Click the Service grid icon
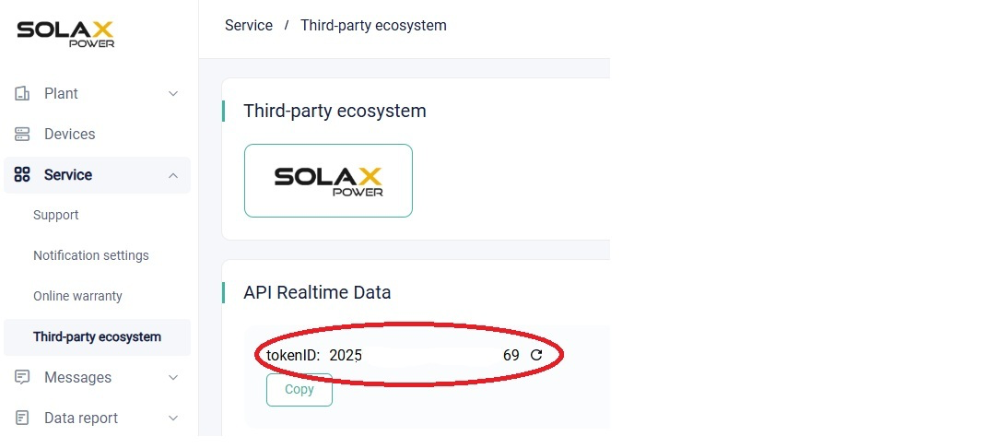This screenshot has width=986, height=448. [22, 175]
